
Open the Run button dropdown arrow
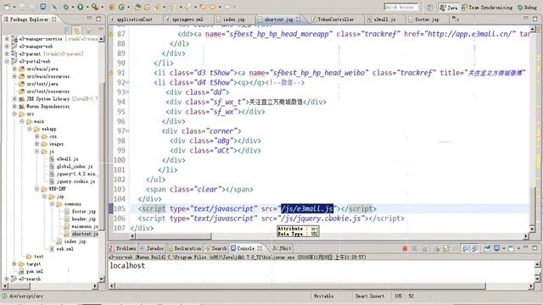[x=87, y=7]
